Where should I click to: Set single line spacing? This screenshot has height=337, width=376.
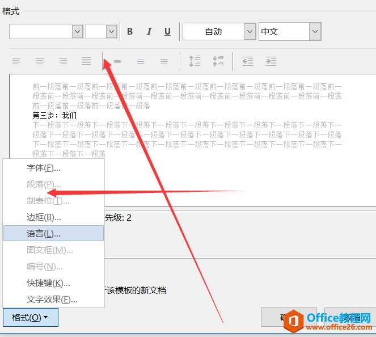[117, 62]
